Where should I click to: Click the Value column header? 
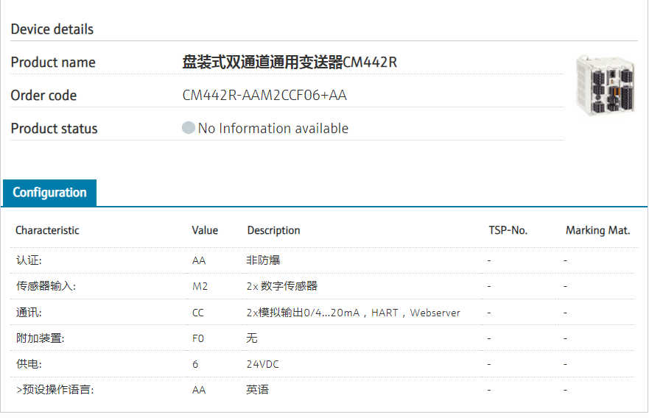pos(205,230)
